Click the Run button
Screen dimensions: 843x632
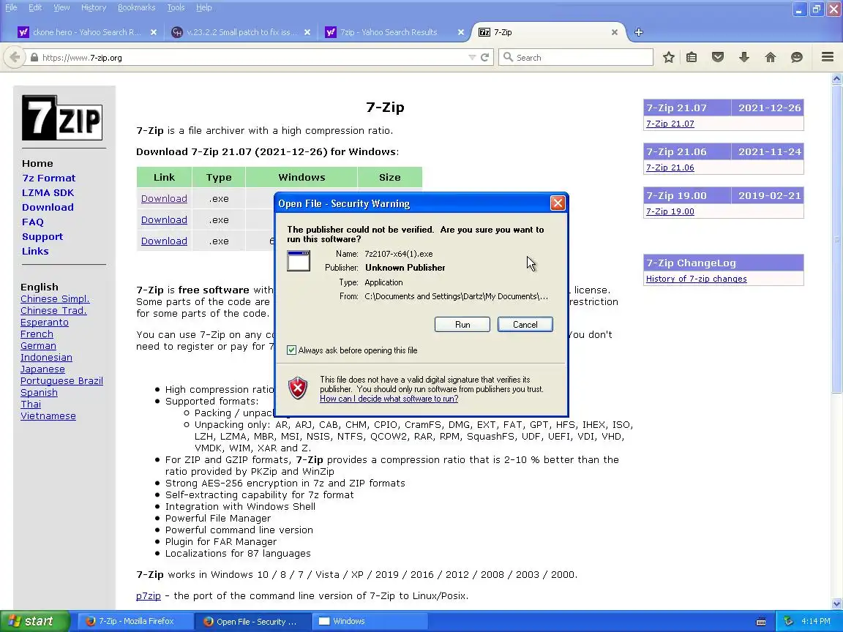coord(462,325)
